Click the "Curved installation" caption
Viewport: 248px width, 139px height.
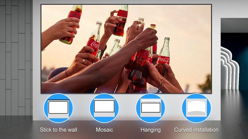pyautogui.click(x=196, y=130)
